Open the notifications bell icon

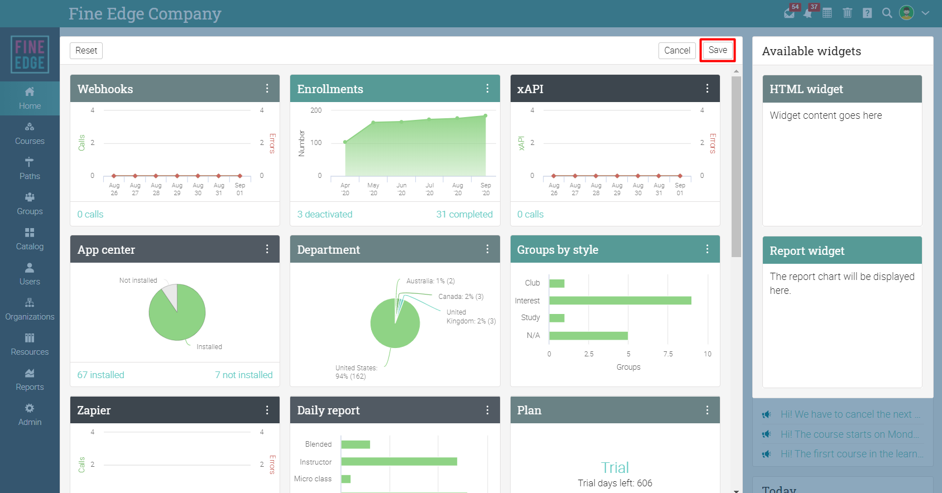click(808, 13)
